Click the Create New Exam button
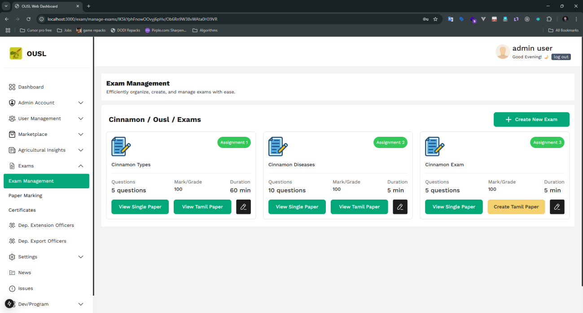Viewport: 583px width, 313px height. pyautogui.click(x=531, y=119)
